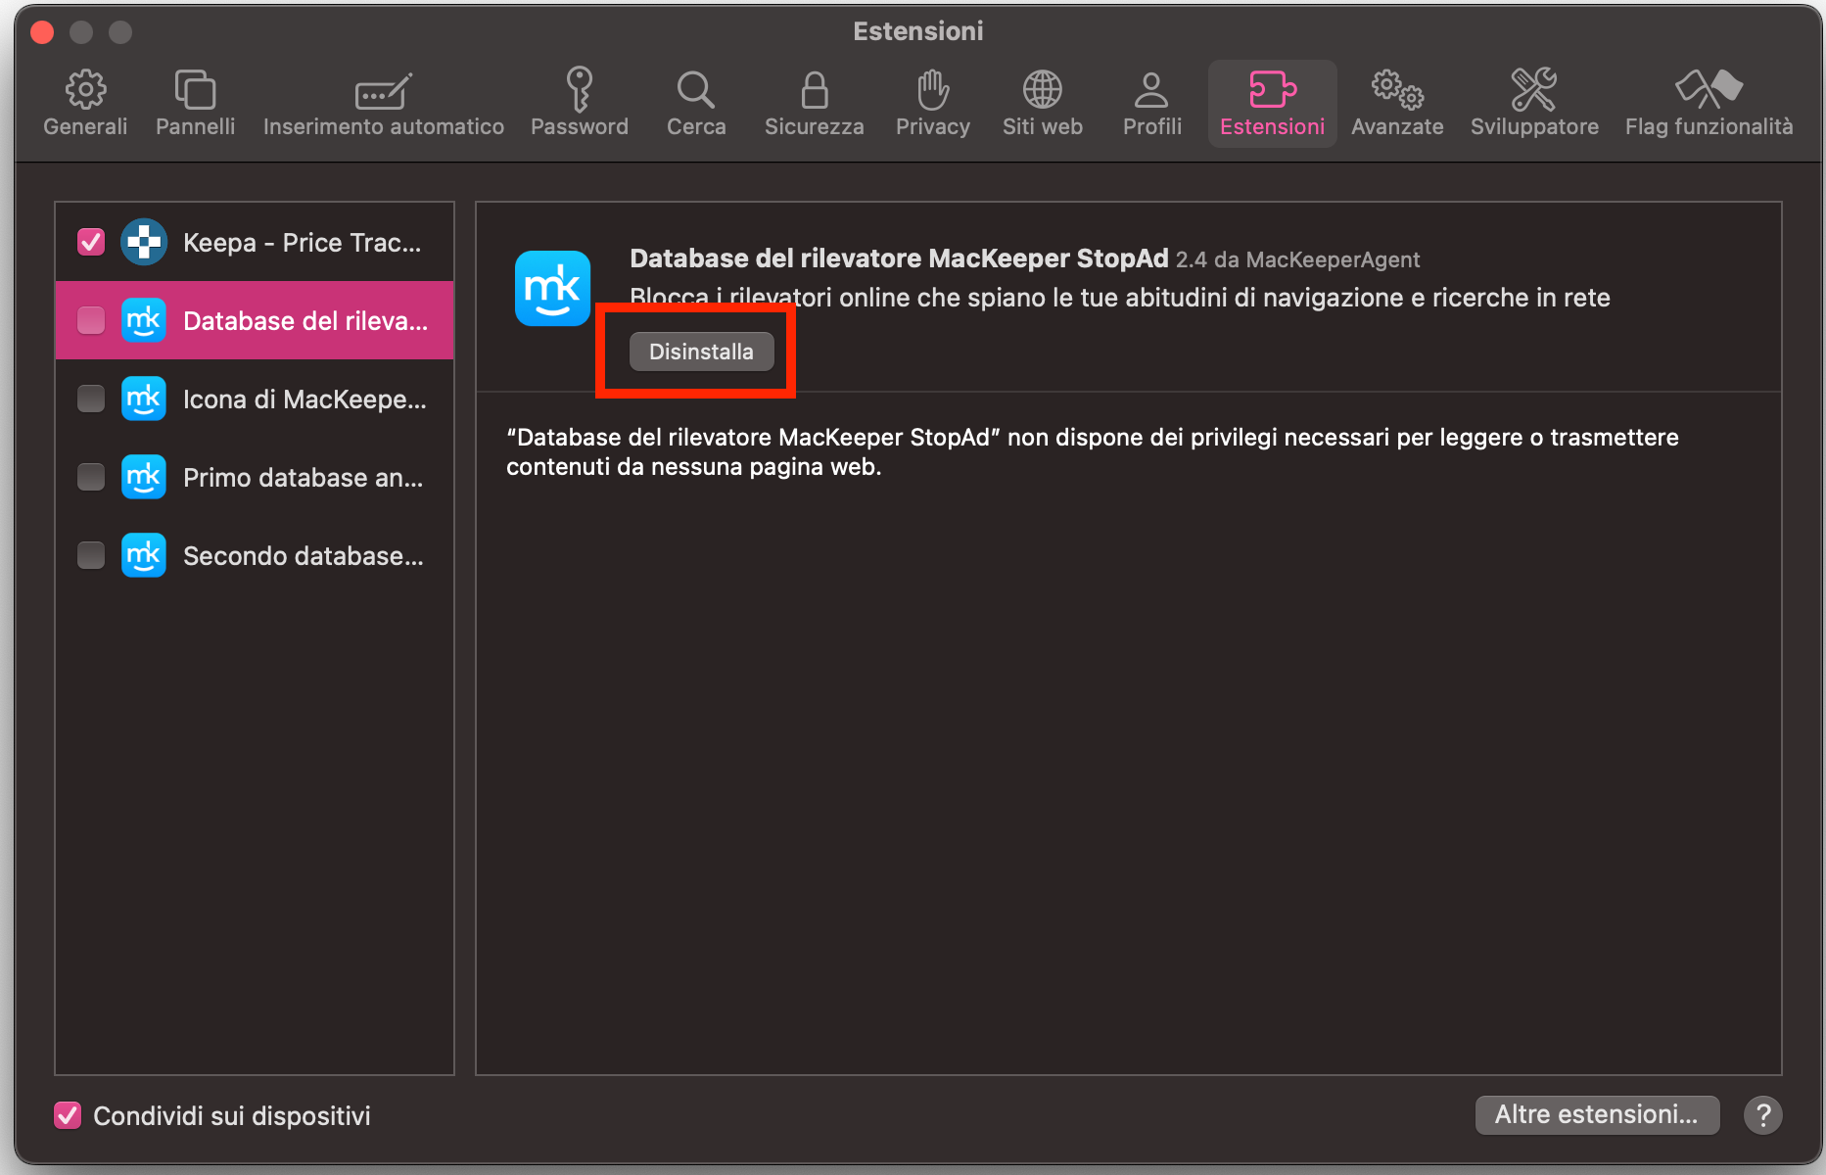
Task: Open Altre estensioni dialog
Action: coord(1597,1114)
